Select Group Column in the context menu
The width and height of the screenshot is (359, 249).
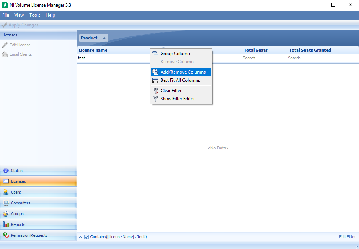click(x=175, y=54)
